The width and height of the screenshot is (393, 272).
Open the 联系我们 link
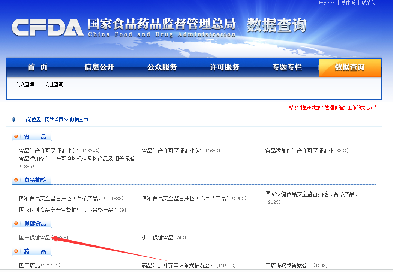(x=371, y=3)
